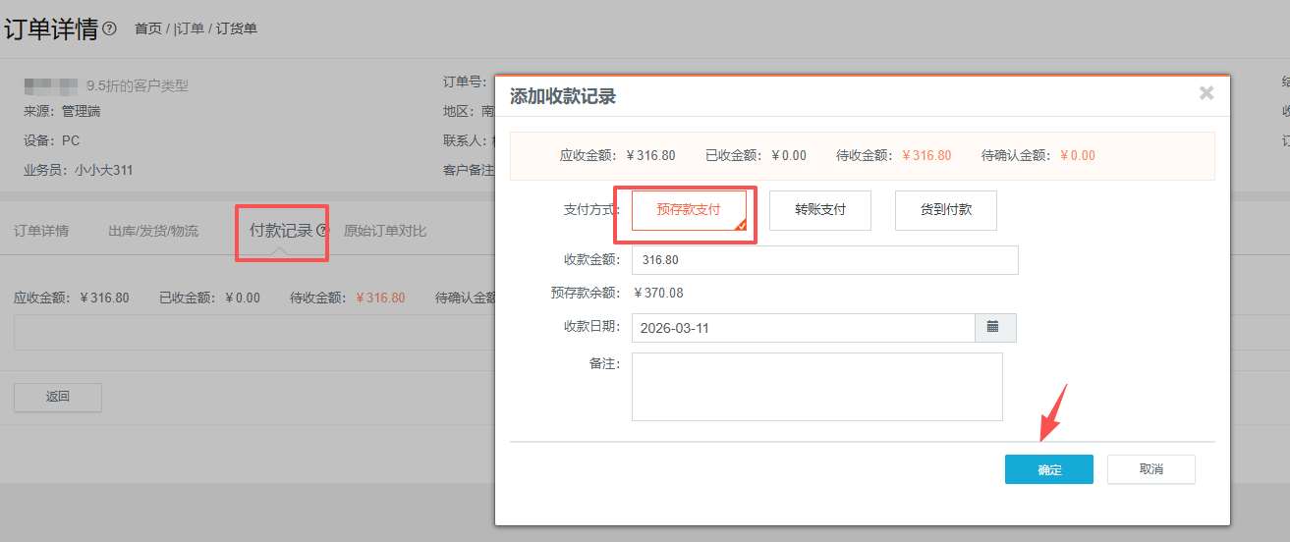Click the 收款日期 date field
The height and width of the screenshot is (542, 1290).
point(803,328)
